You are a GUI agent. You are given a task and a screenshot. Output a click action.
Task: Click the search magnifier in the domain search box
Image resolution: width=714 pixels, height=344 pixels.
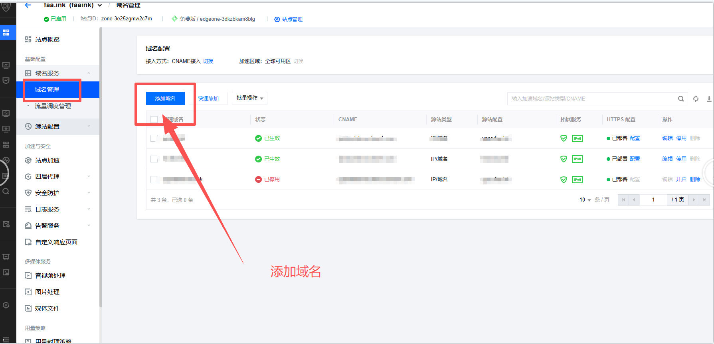click(x=681, y=99)
